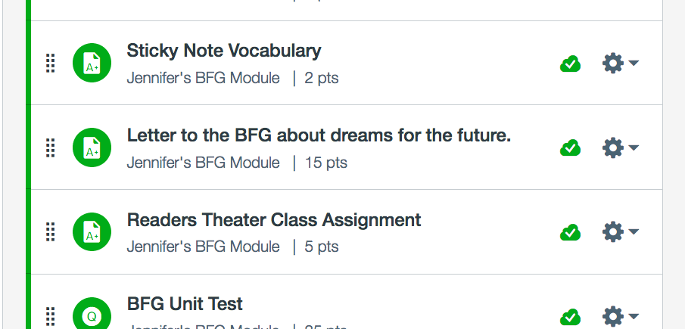Toggle publish cloud for BFG Unit Test
This screenshot has width=685, height=329.
570,316
